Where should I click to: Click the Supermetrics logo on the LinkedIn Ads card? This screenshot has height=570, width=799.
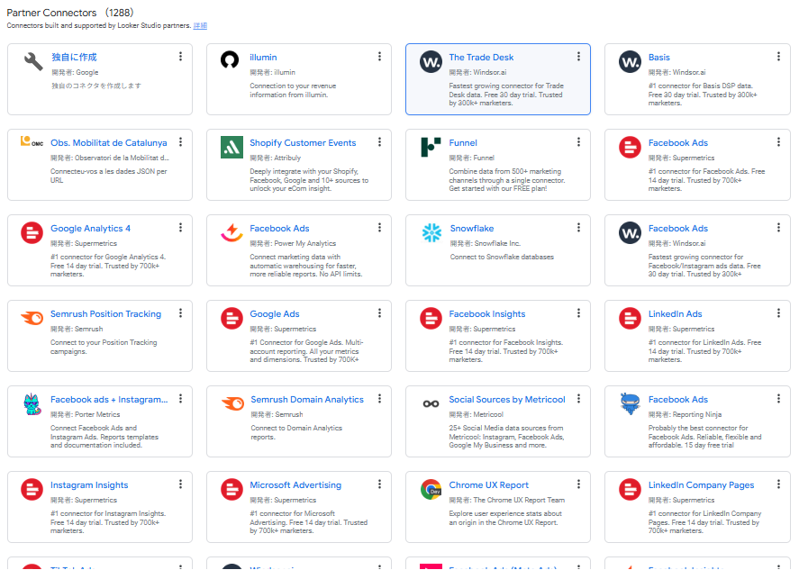pyautogui.click(x=630, y=319)
